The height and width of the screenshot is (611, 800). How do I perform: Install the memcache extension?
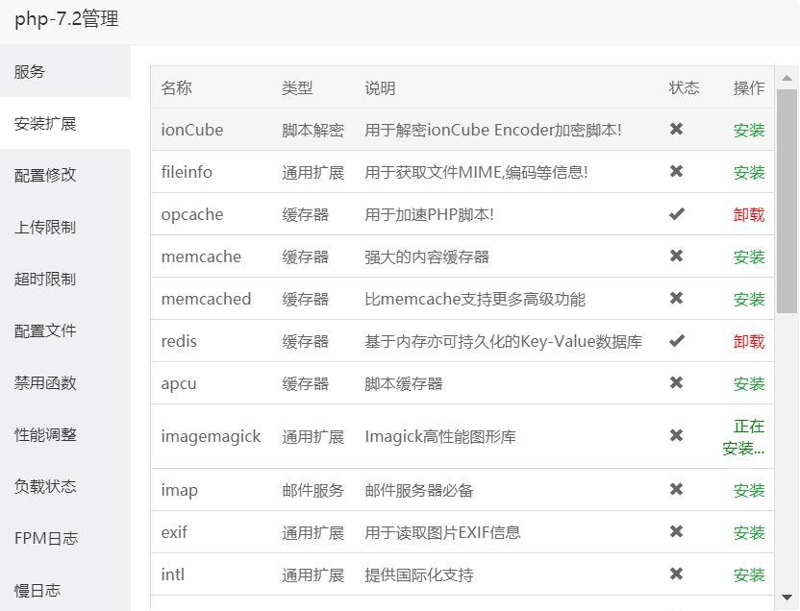[x=749, y=257]
